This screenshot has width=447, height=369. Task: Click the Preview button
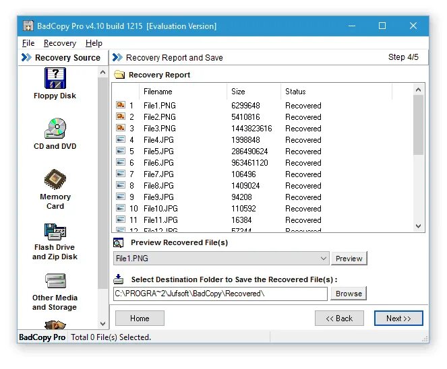click(349, 259)
